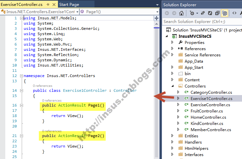Expand the Content folder

[x=173, y=80]
